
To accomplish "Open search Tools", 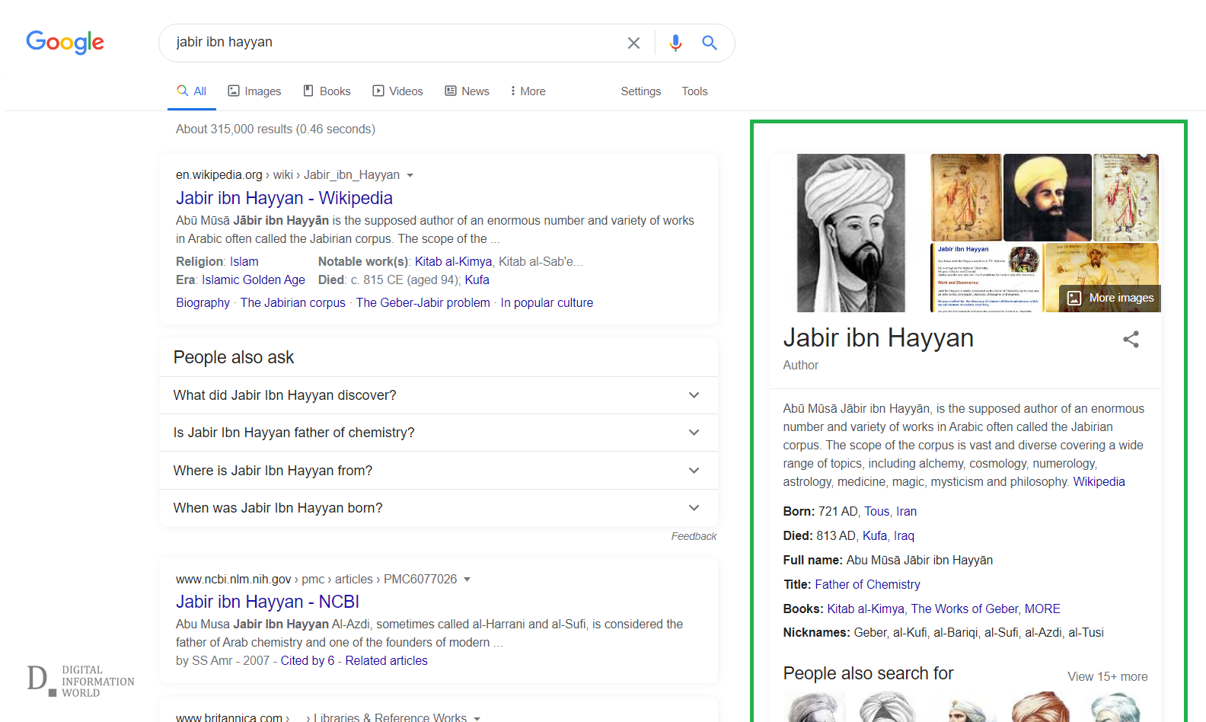I will [694, 91].
